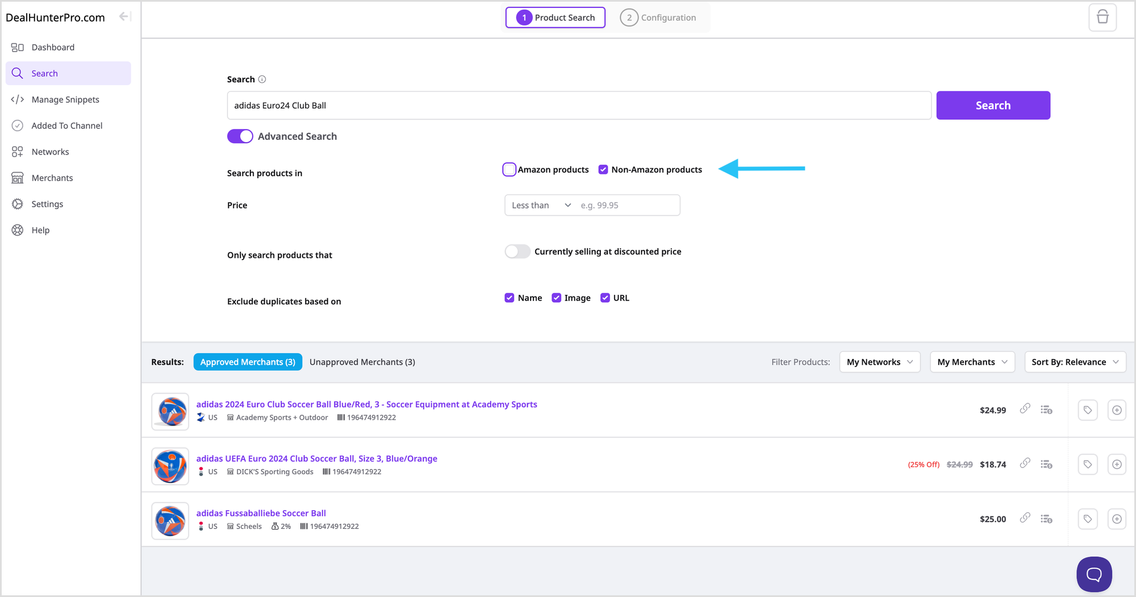This screenshot has height=597, width=1136.
Task: Uncheck the Name duplicate checkbox
Action: click(x=509, y=298)
